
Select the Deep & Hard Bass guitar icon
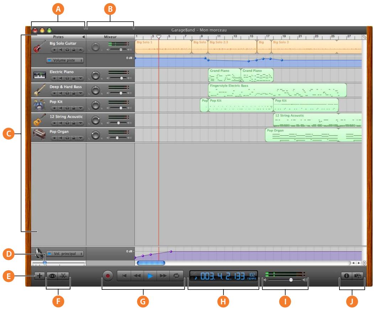[x=39, y=90]
